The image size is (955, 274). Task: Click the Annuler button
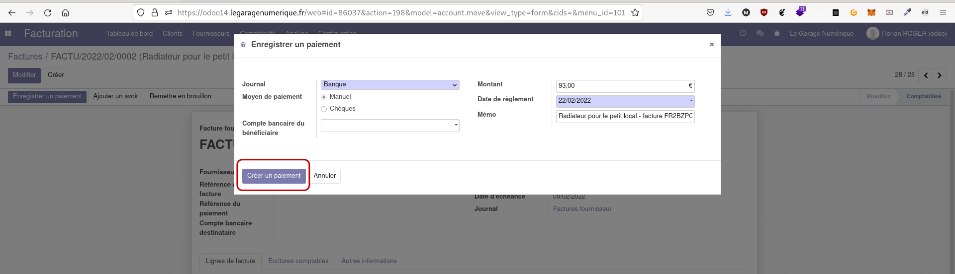click(325, 176)
